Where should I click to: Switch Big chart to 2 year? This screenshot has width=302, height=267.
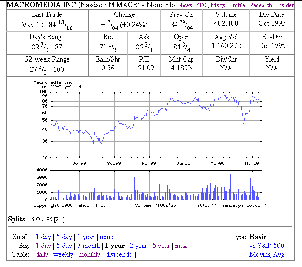138,246
